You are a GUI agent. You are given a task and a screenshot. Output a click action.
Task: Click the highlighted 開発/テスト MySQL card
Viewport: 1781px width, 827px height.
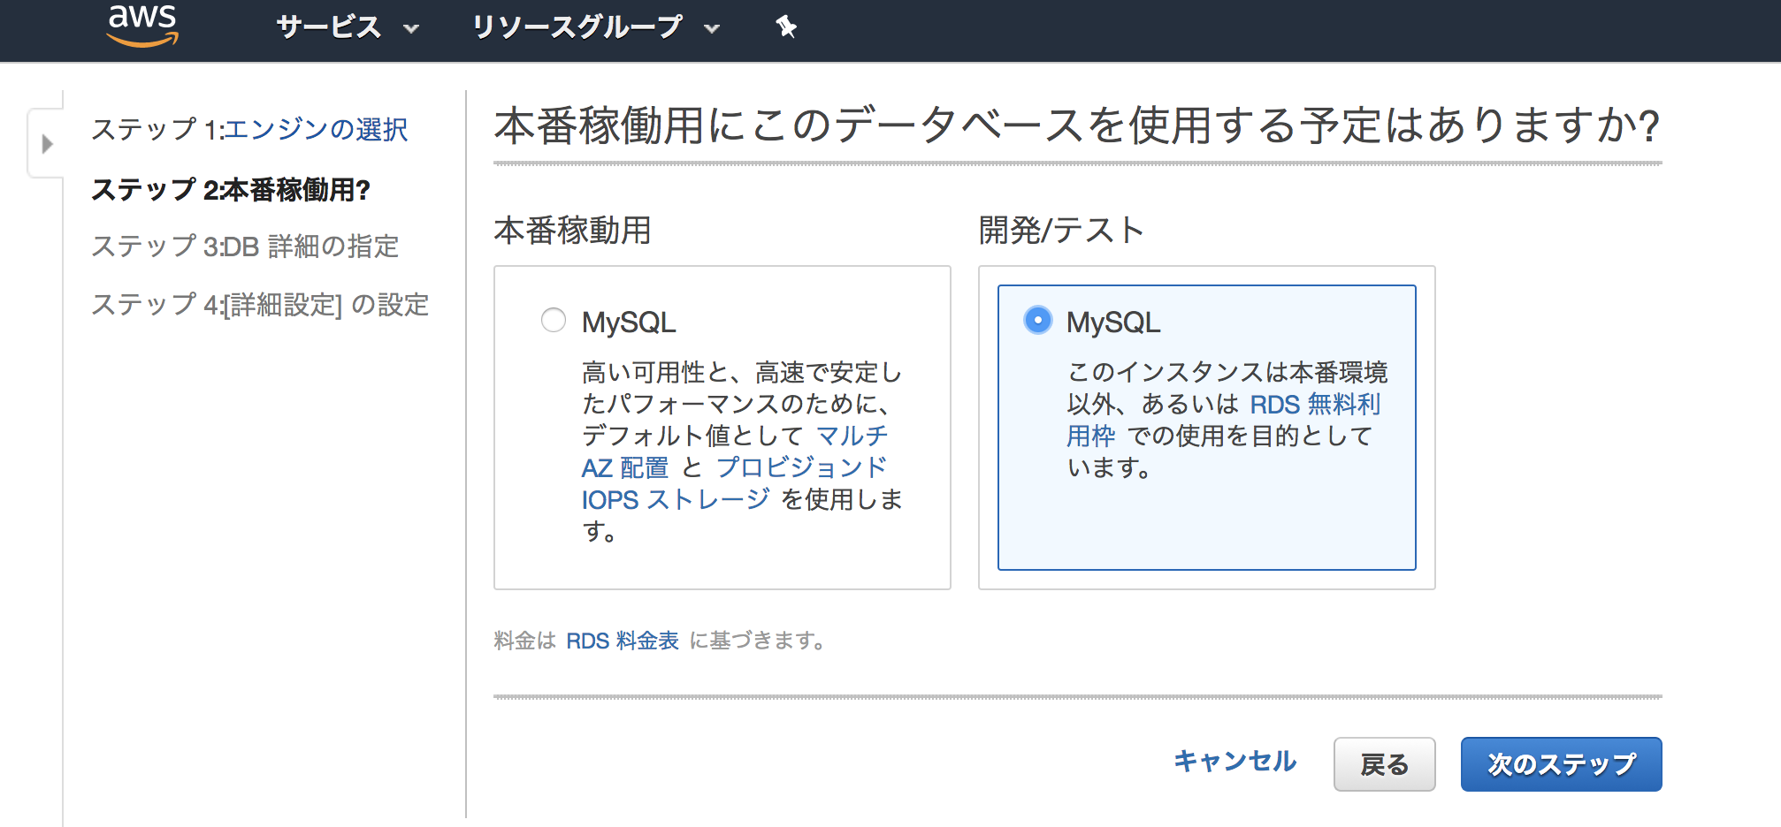tap(1206, 427)
